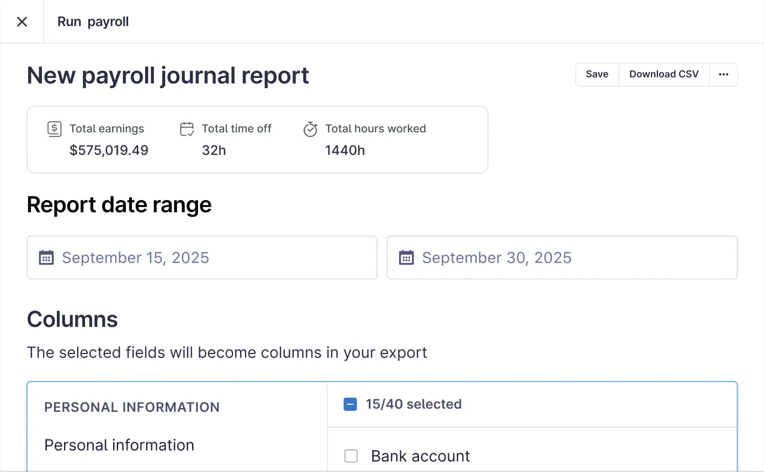Click the Run payroll header title
The width and height of the screenshot is (764, 472).
click(93, 22)
